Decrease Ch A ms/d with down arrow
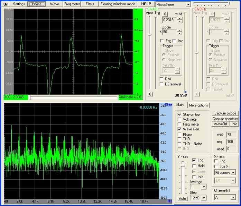 tap(179, 22)
